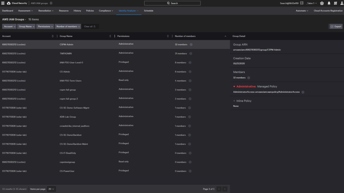Viewport: 344px width, 193px height.
Task: Open the user profile icon
Action: tap(342, 3)
